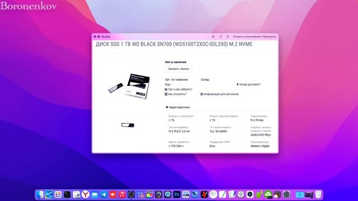This screenshot has height=201, width=358.
Task: Open the stocks chart app in Dock
Action: [49, 194]
